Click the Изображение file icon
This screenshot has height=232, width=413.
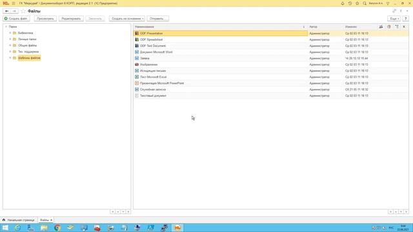click(x=137, y=64)
